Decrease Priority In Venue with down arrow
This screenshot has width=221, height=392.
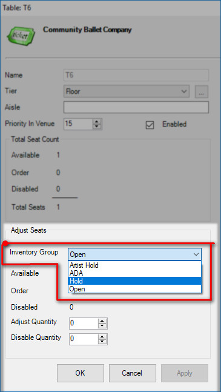[x=97, y=127]
